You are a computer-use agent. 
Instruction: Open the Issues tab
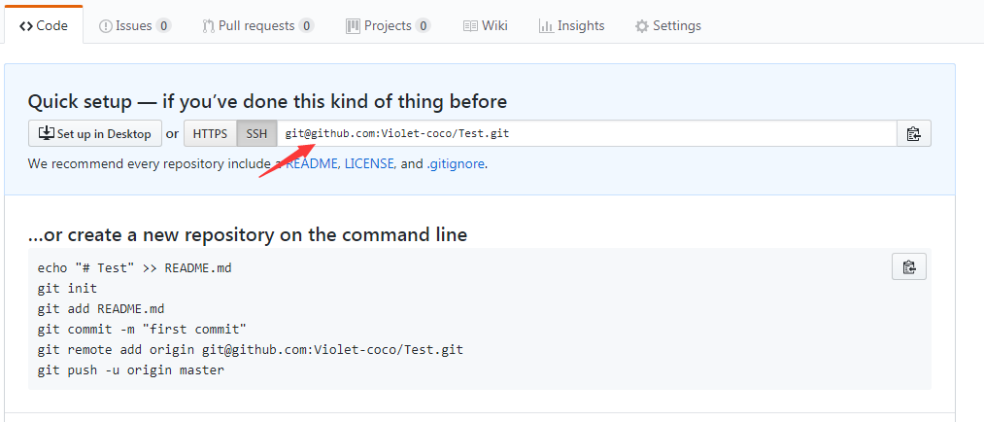(135, 25)
